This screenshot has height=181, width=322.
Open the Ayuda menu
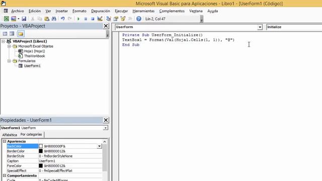212,11
